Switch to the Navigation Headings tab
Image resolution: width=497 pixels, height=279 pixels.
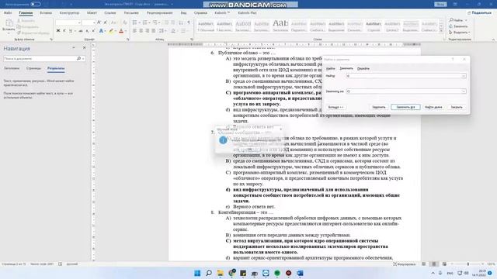tap(12, 68)
